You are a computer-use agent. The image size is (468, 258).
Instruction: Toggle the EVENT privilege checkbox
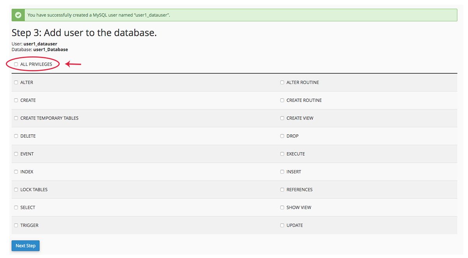click(x=16, y=154)
